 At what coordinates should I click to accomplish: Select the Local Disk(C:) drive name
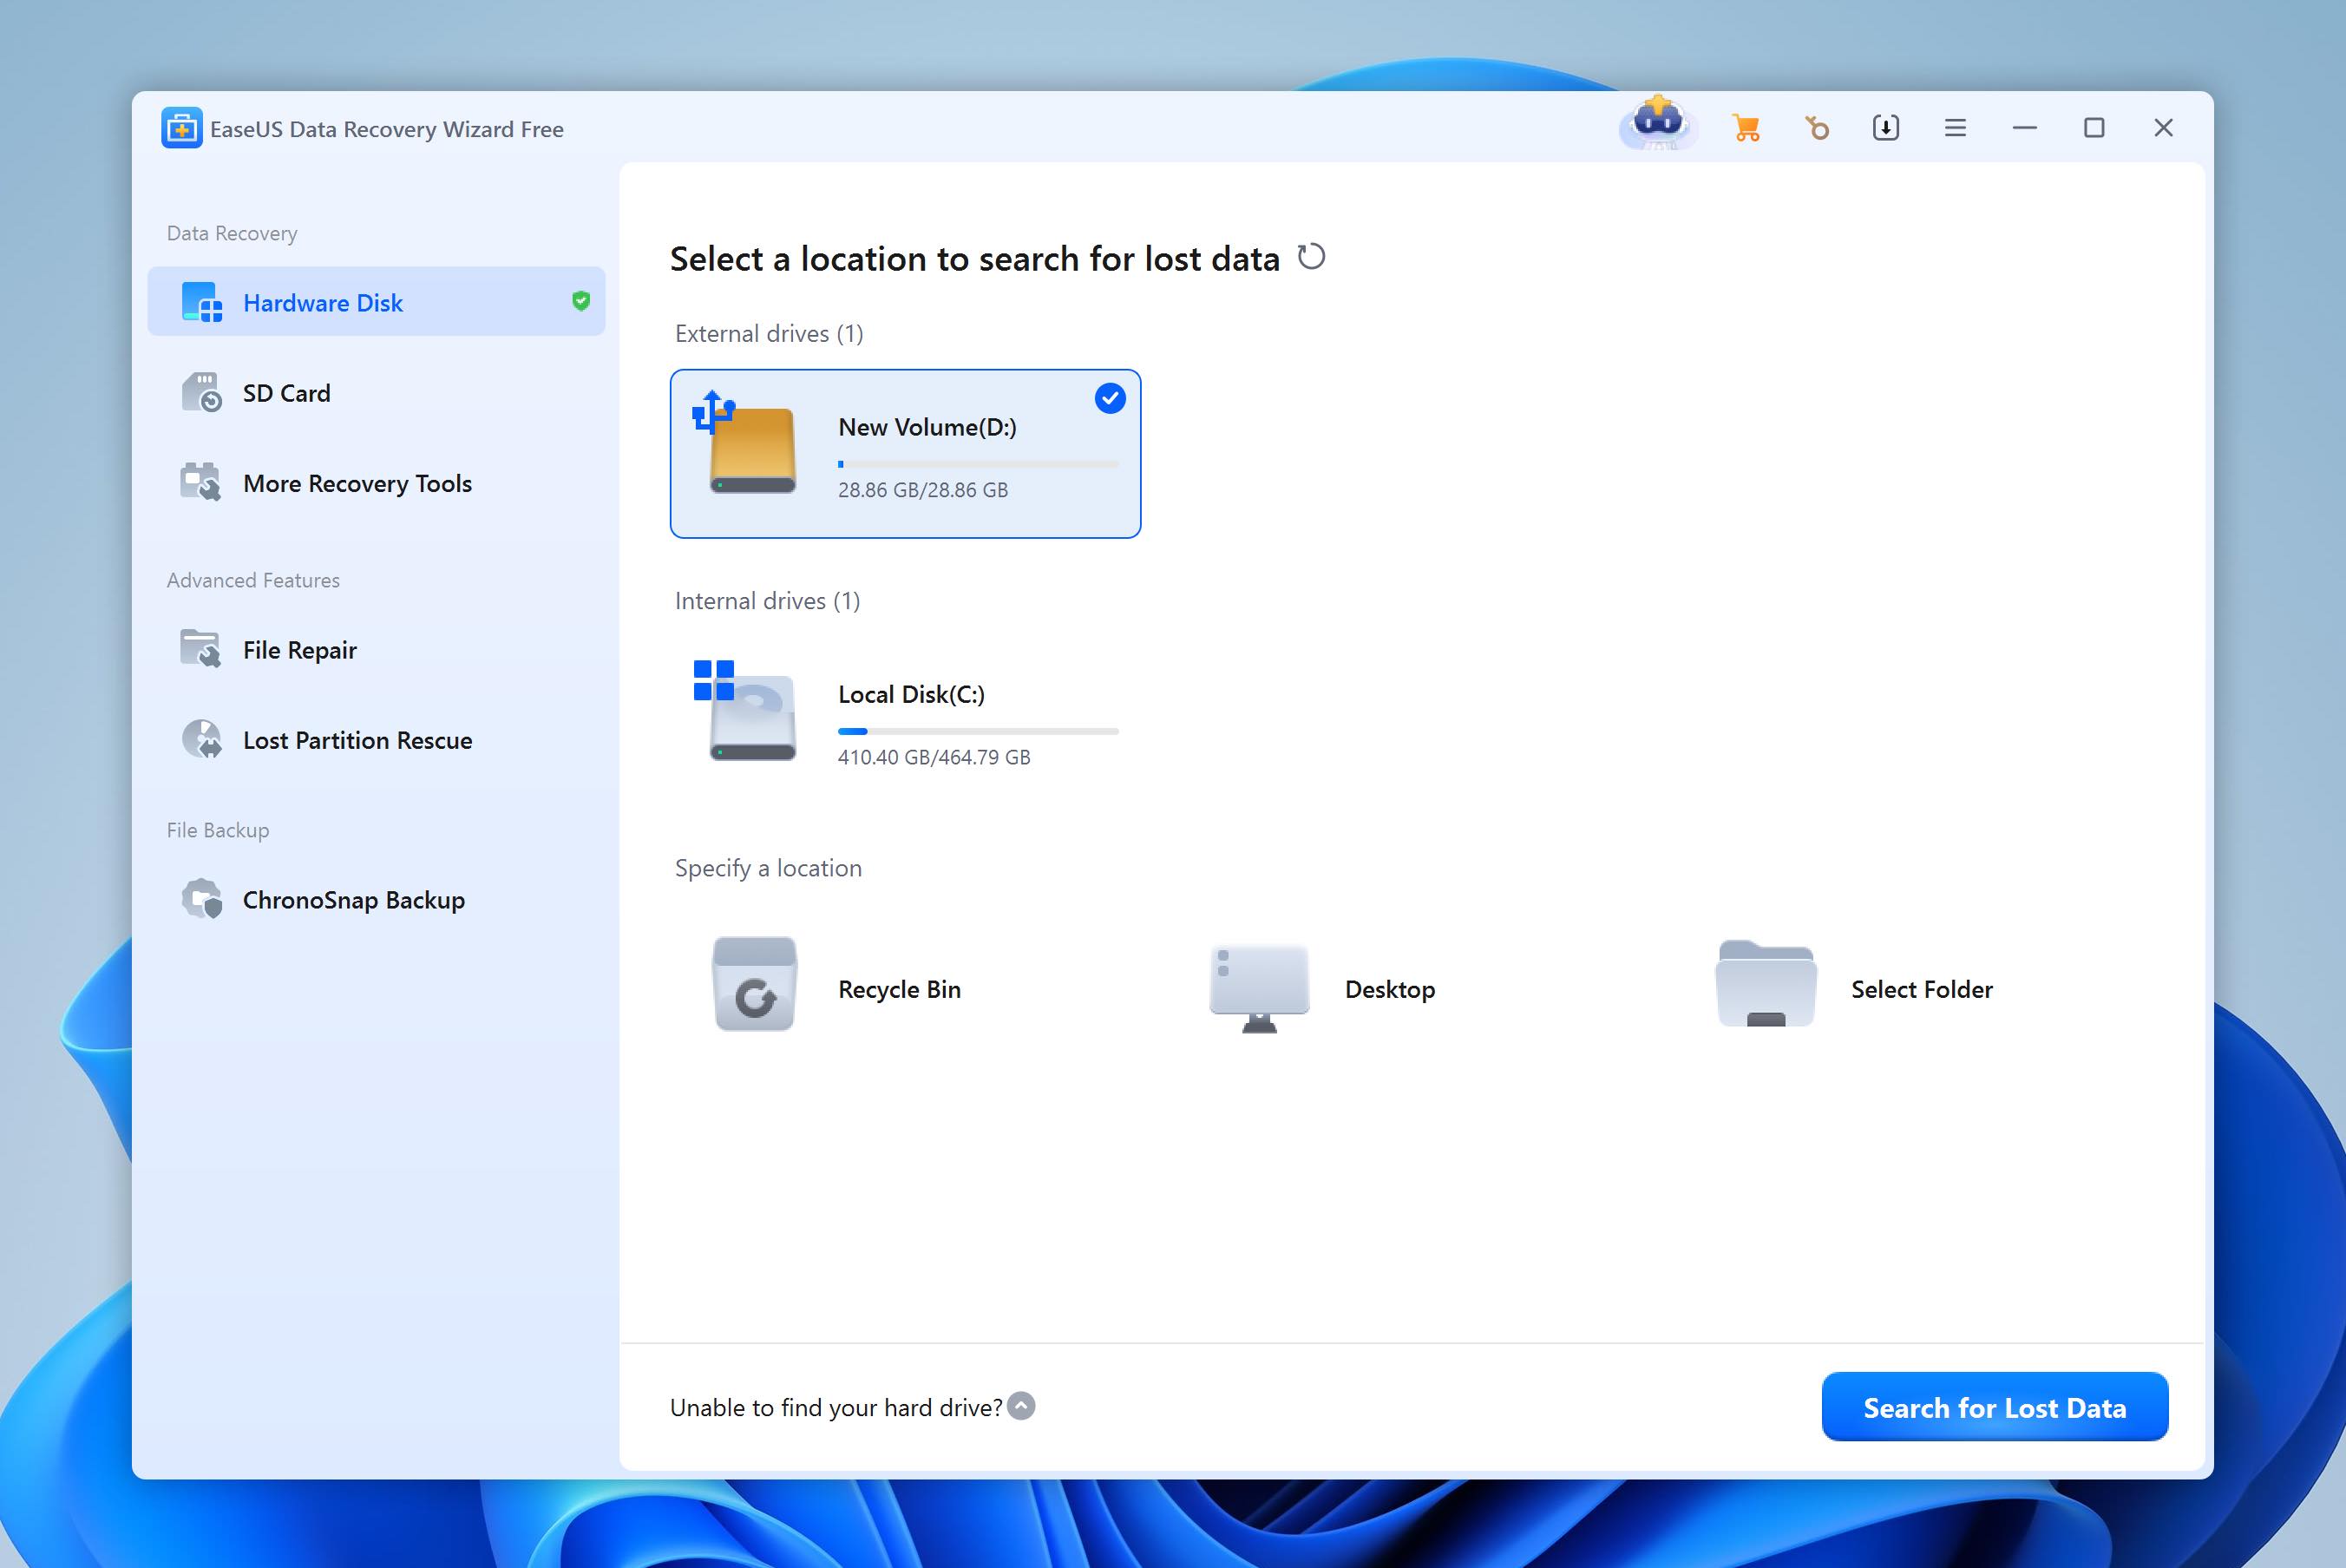pyautogui.click(x=912, y=694)
